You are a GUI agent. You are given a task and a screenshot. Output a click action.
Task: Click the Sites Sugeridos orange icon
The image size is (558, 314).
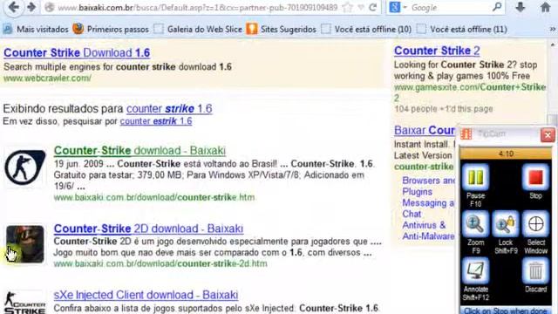pyautogui.click(x=252, y=29)
